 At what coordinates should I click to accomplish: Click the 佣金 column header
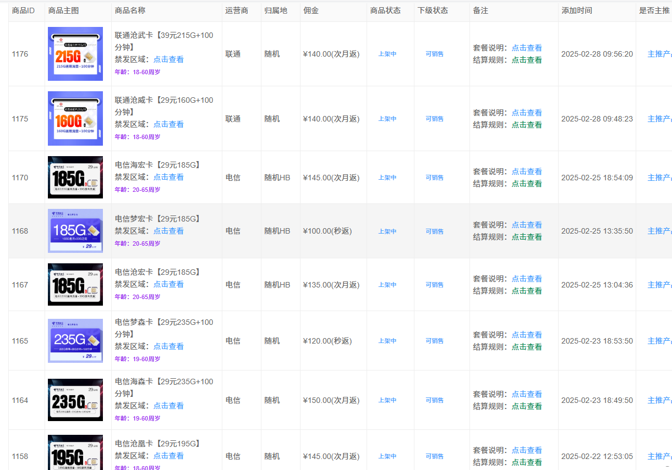click(310, 10)
